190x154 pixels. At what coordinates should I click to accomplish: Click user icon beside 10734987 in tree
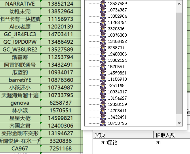click(103, 10)
